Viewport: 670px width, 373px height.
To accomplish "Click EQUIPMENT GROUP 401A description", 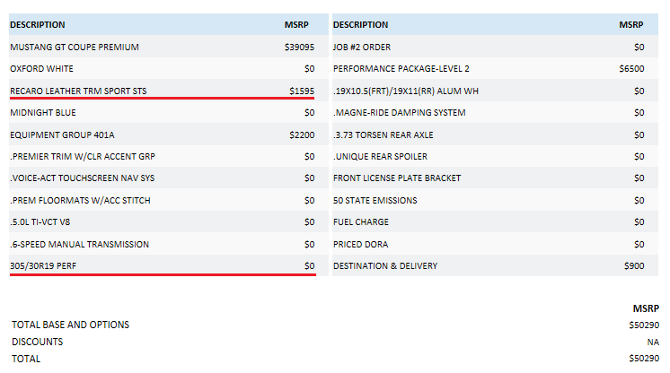I will click(62, 134).
